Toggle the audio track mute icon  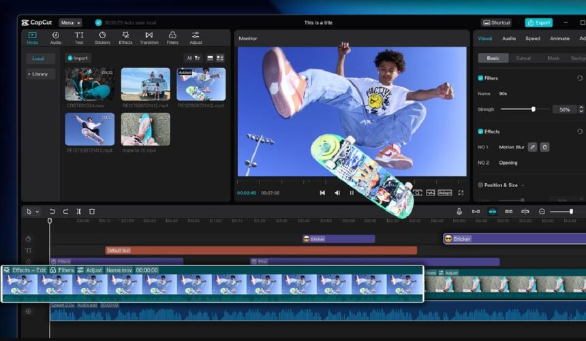pyautogui.click(x=29, y=311)
